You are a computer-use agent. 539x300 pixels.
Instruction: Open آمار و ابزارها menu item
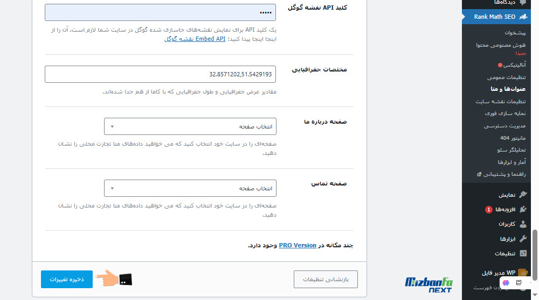coord(512,162)
